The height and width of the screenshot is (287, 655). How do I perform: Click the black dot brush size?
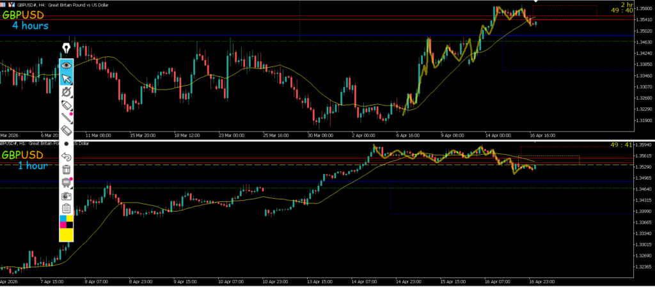pyautogui.click(x=66, y=144)
